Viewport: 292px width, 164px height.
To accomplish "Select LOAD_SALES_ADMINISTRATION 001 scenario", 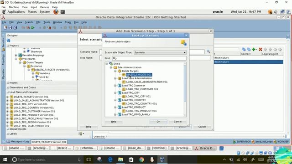I will click(147, 82).
